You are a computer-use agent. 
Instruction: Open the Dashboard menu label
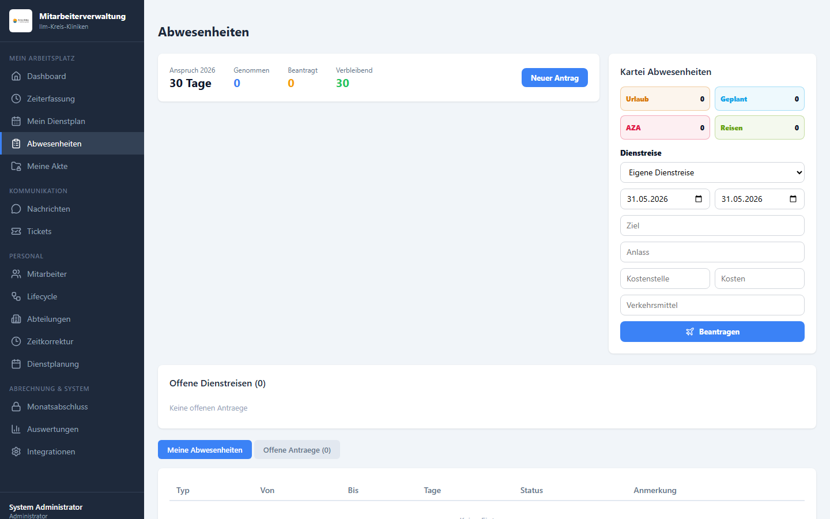click(47, 76)
